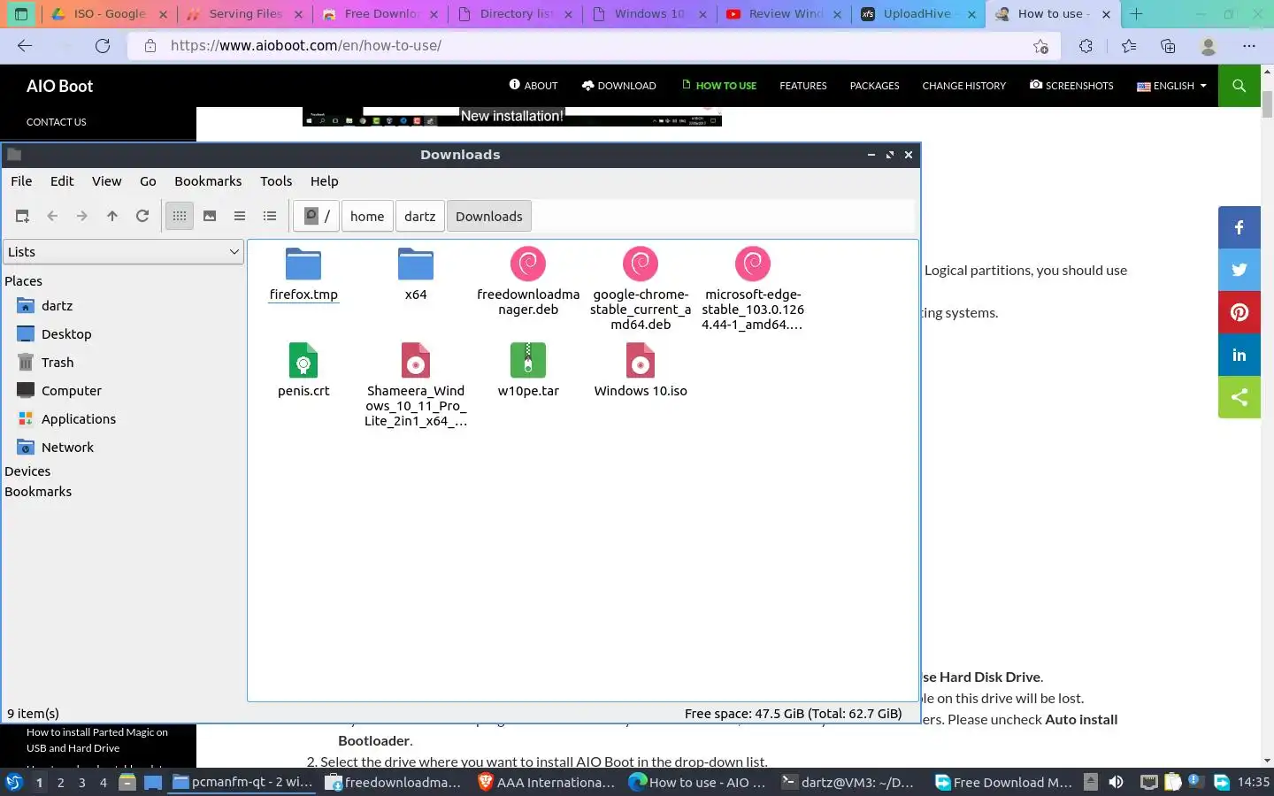Open the ENGLISH language dropdown
1274x796 pixels.
1171,86
